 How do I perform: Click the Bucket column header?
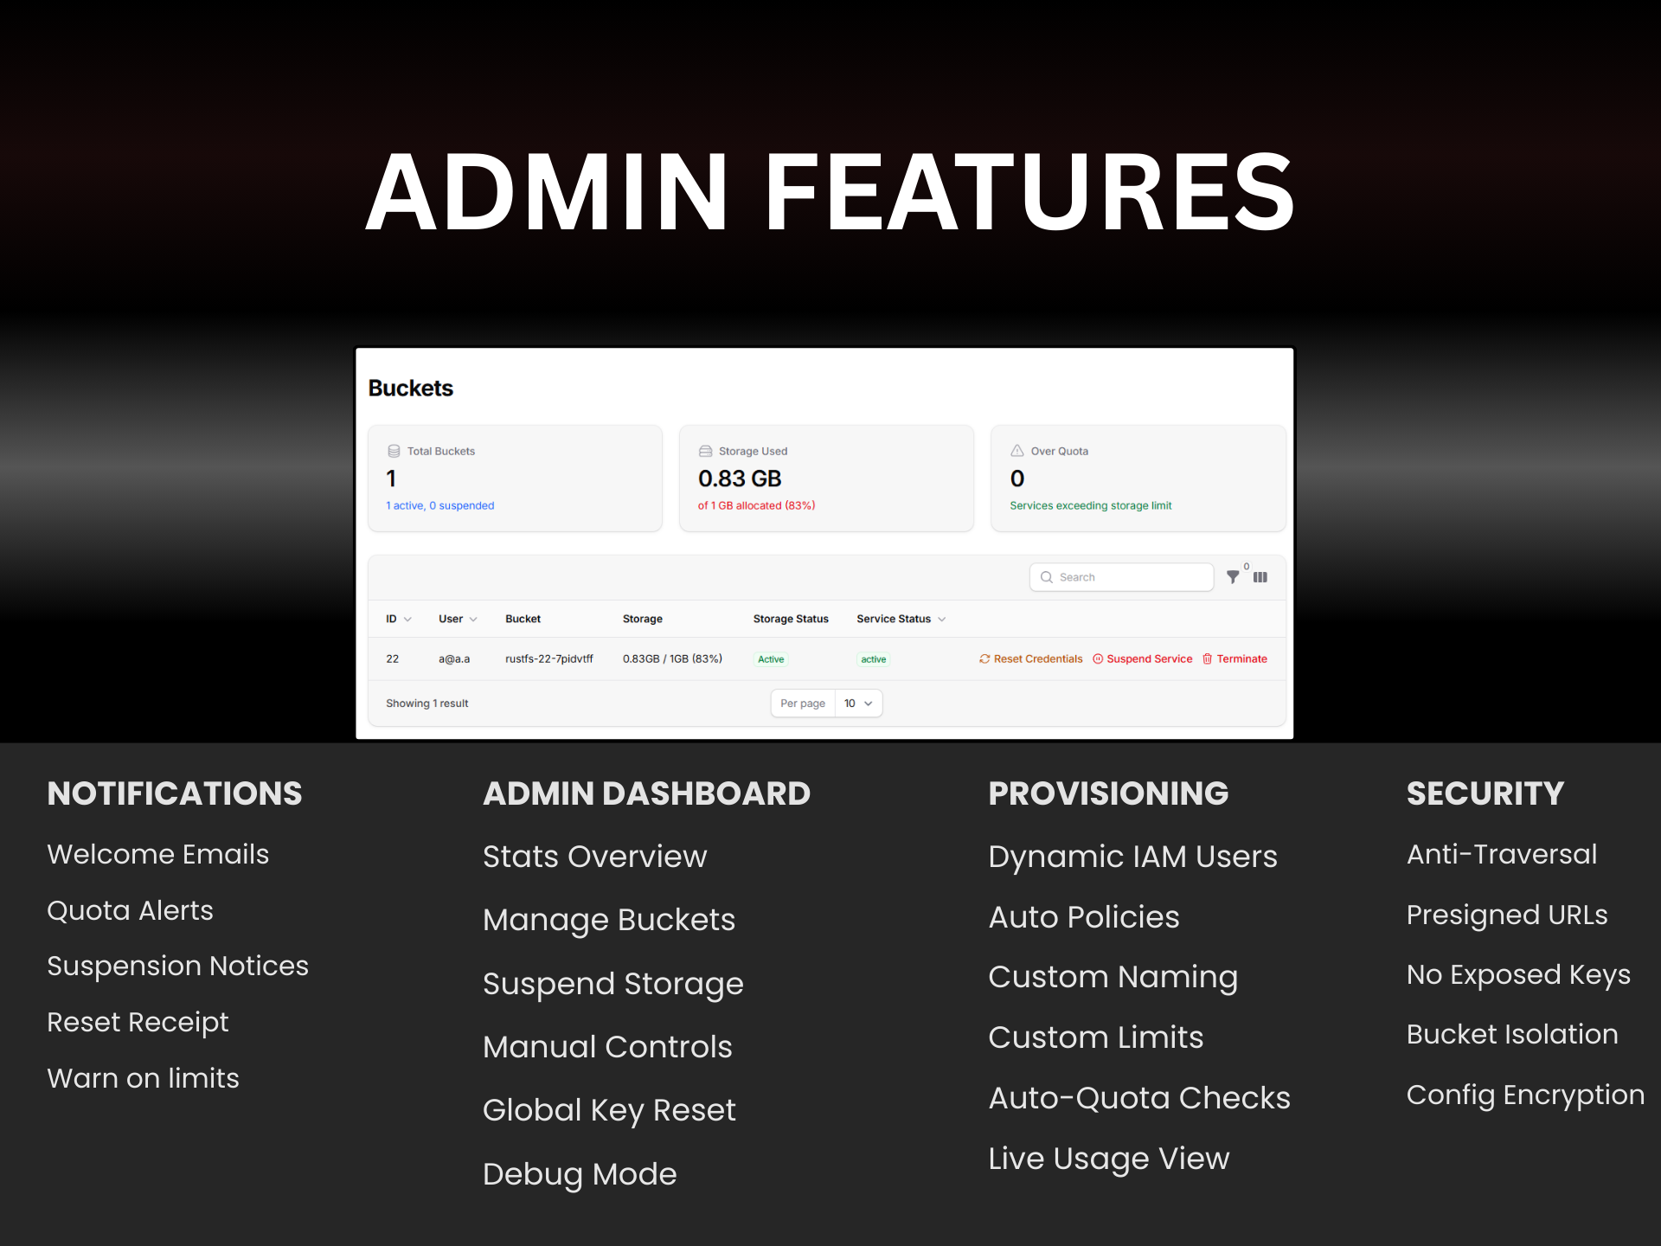523,620
